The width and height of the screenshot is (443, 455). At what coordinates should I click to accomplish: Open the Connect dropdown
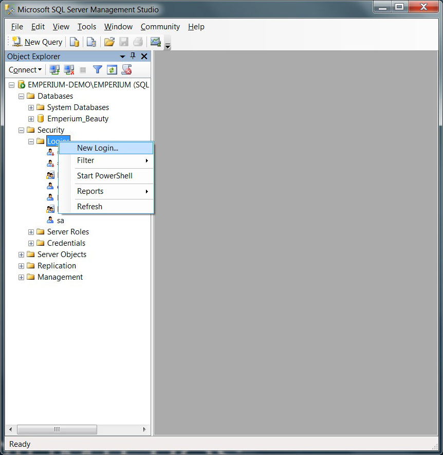25,70
